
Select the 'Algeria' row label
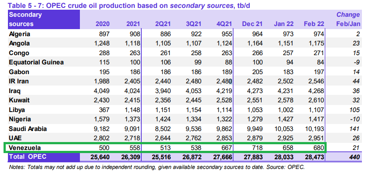[x=19, y=34]
